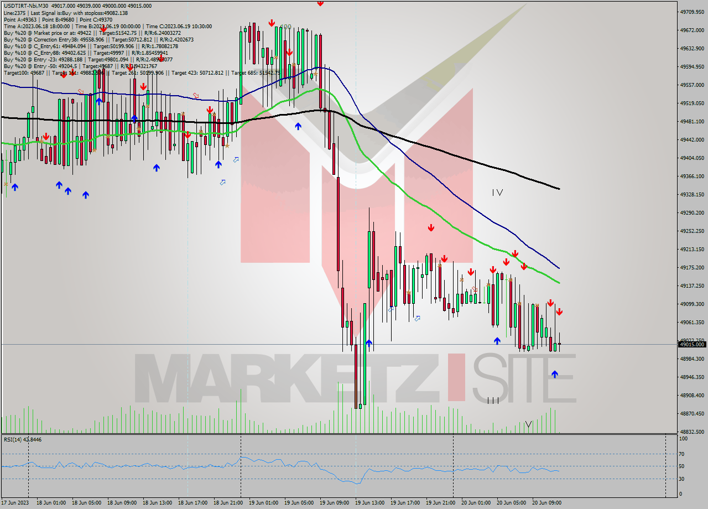Click the 49519.050 price axis label
708x509 pixels.
[x=692, y=103]
